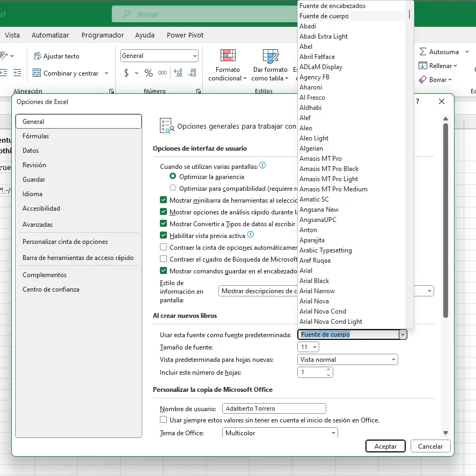The image size is (476, 476).
Task: Select Guardar options category
Action: click(x=78, y=180)
